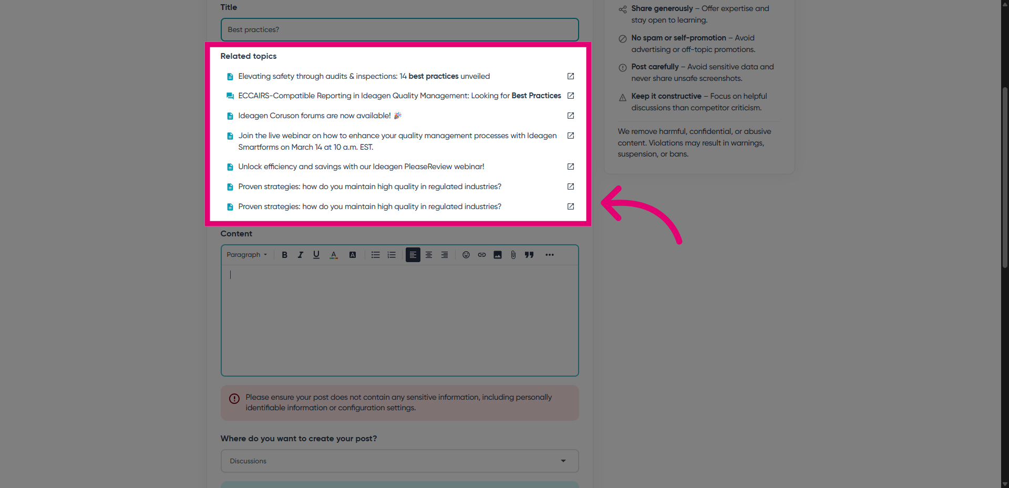
Task: Expand the Discussions post location dropdown
Action: click(400, 461)
